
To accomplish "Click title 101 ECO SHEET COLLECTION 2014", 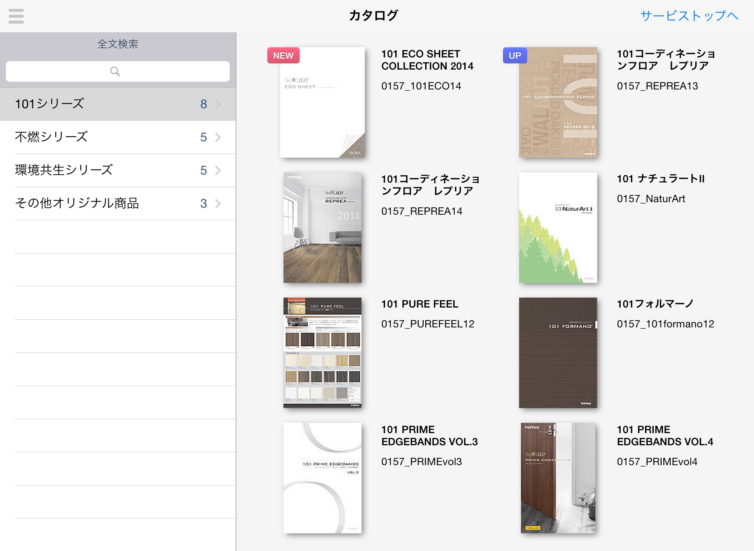I will [x=427, y=60].
